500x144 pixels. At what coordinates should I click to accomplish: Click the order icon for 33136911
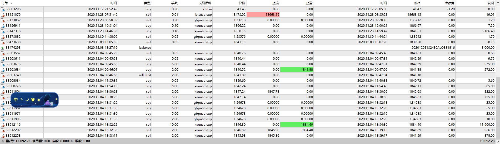click(x=3, y=26)
